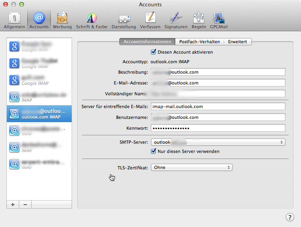The width and height of the screenshot is (301, 227).
Task: Select the Accounts toolbar icon
Action: [x=39, y=20]
